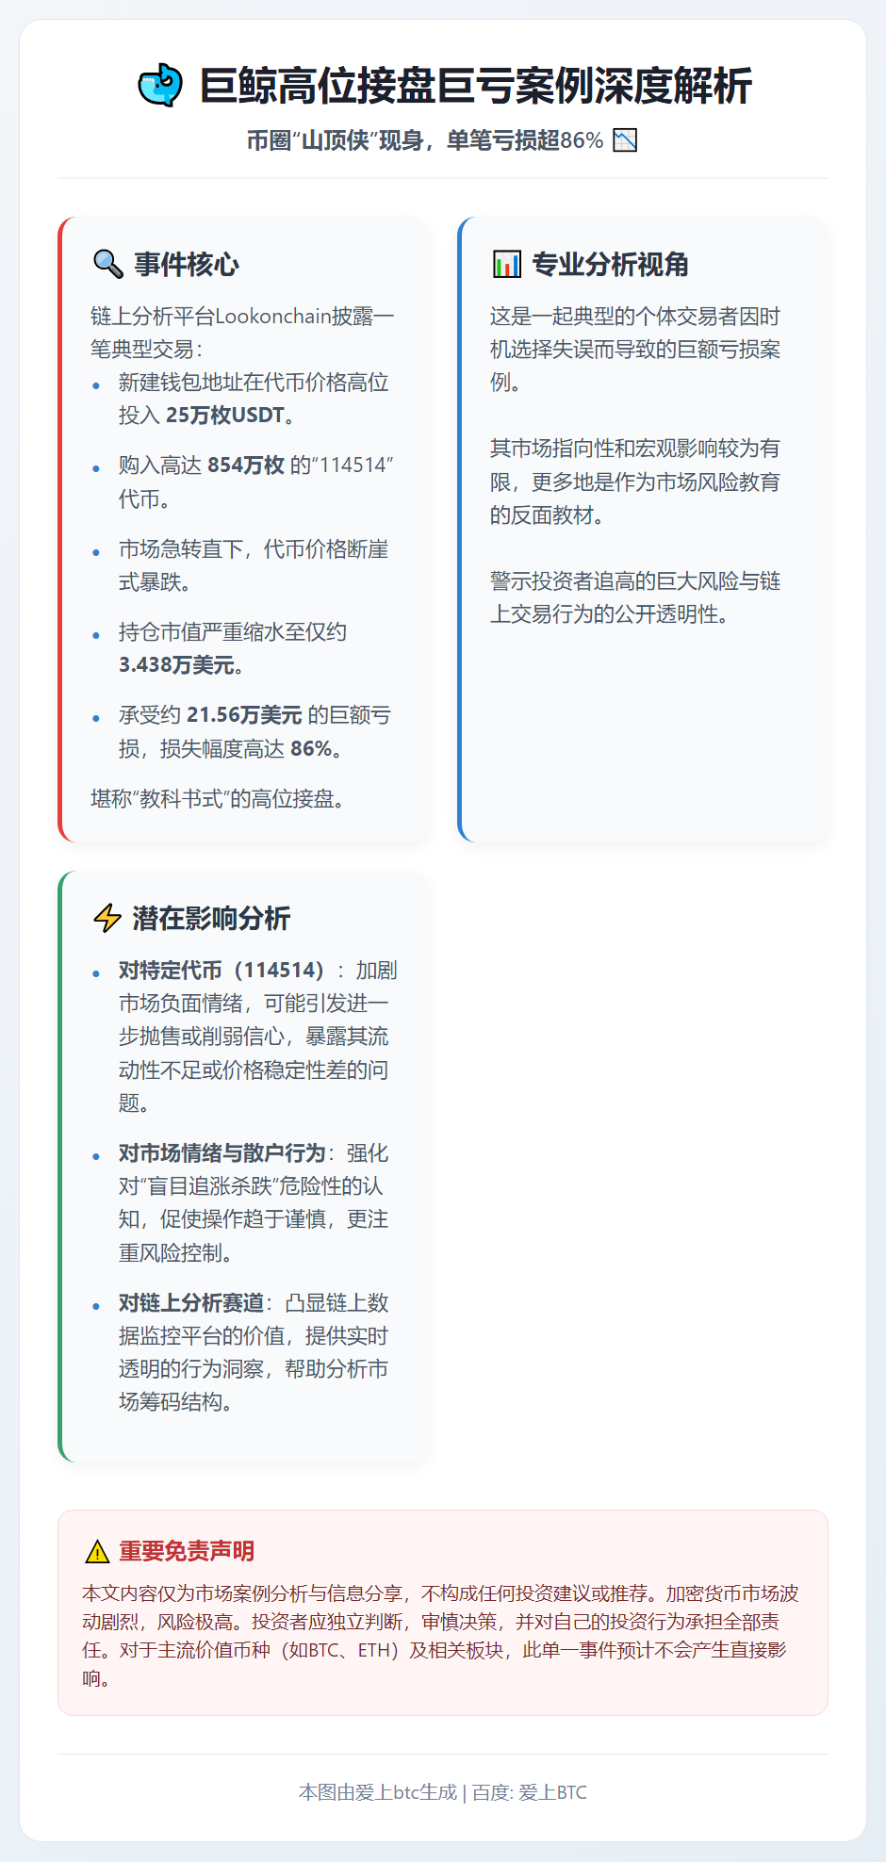
Task: Click the bold value 3.438万美元
Action: 176,665
